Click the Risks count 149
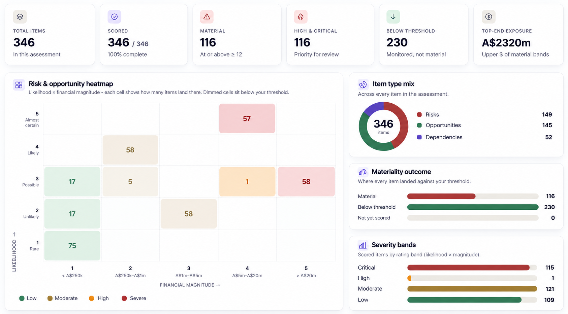The image size is (568, 314). (547, 114)
